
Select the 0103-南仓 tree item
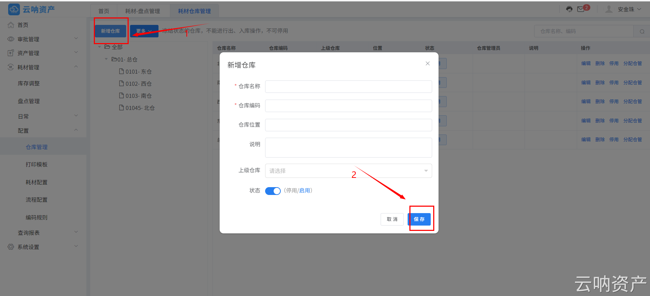click(x=139, y=96)
